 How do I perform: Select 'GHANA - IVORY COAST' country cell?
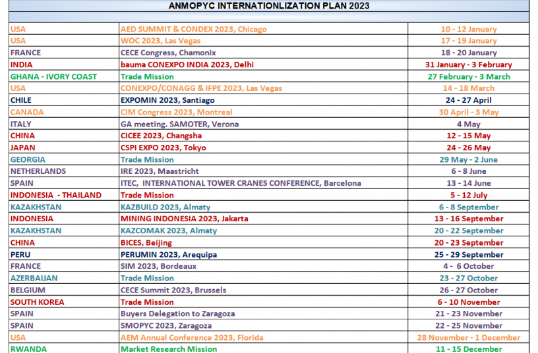pyautogui.click(x=64, y=77)
